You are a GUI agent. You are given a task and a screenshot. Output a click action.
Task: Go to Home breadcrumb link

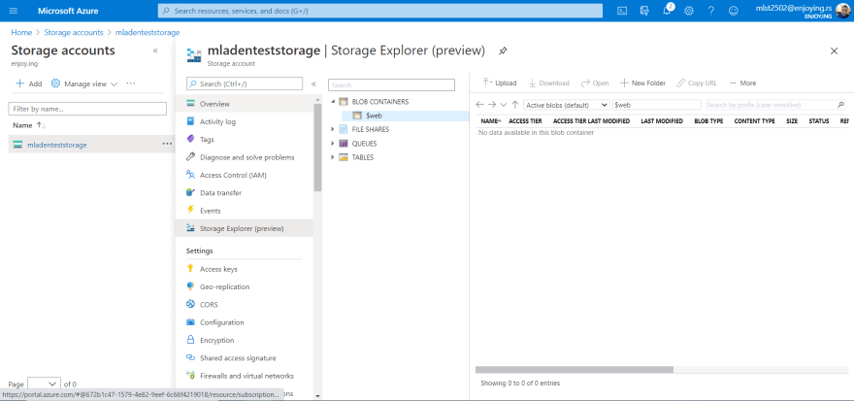pyautogui.click(x=21, y=32)
